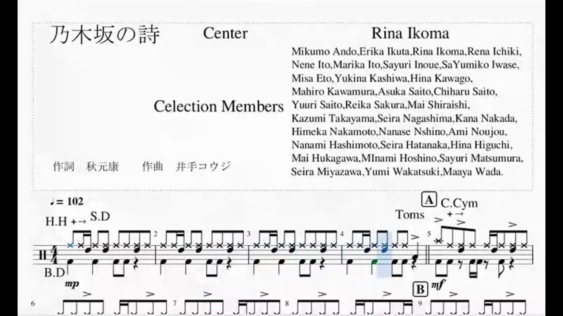The height and width of the screenshot is (316, 563).
Task: Select the green bass drum note in measure 4
Action: click(x=373, y=262)
